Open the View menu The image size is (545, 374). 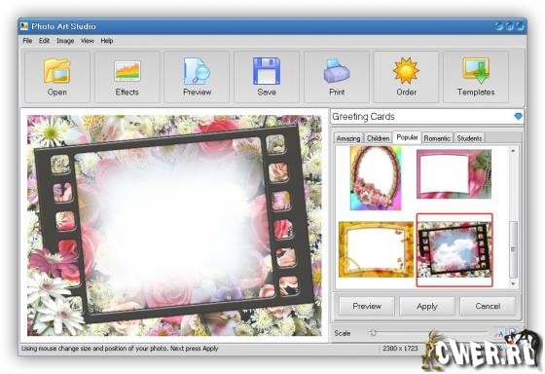[88, 41]
